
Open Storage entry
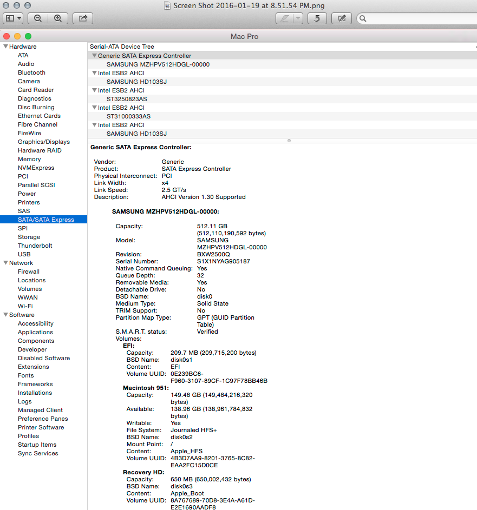click(x=29, y=237)
